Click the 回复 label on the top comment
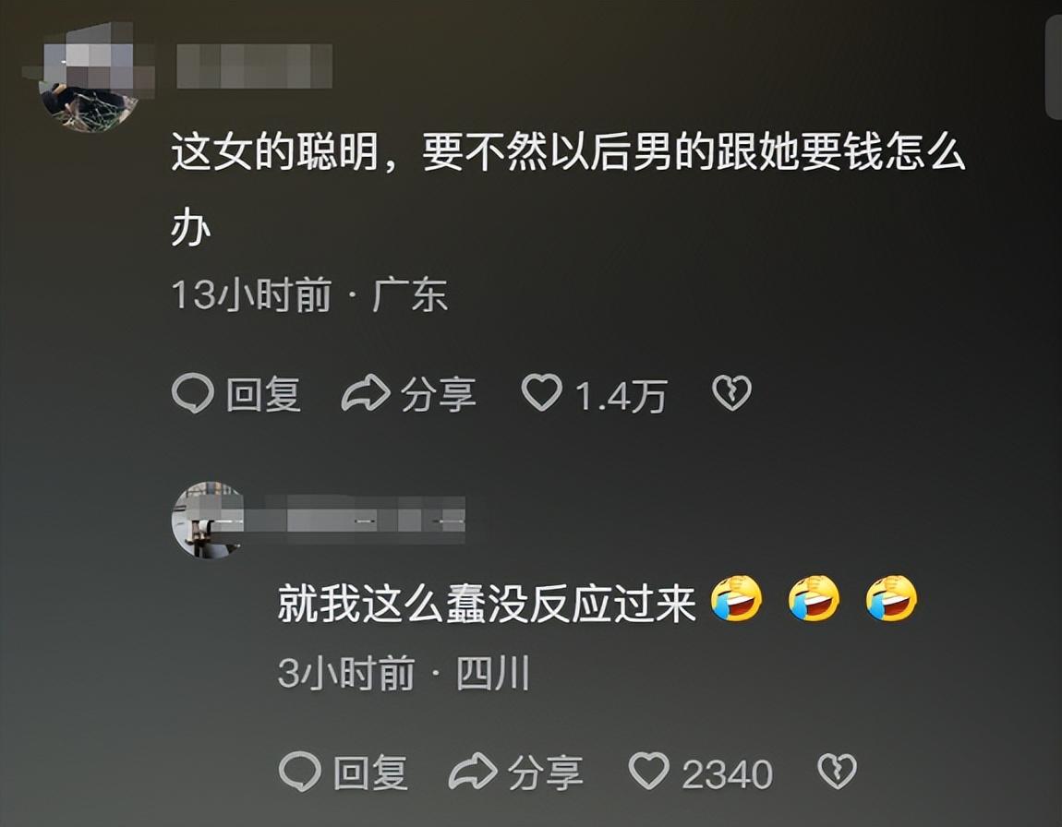The image size is (1062, 827). [263, 394]
